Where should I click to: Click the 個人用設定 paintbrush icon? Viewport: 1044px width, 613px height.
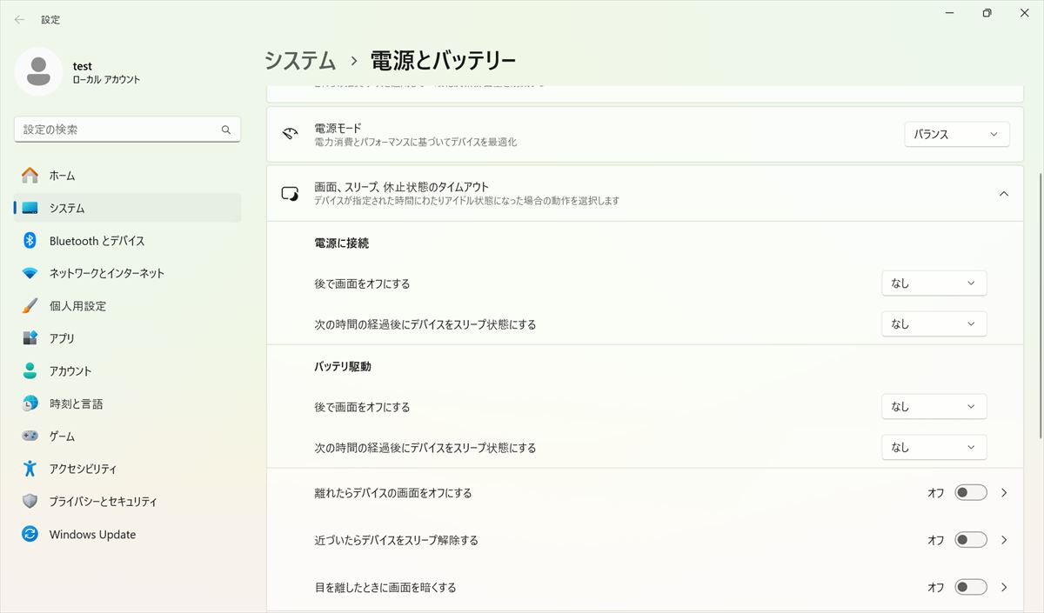click(30, 306)
